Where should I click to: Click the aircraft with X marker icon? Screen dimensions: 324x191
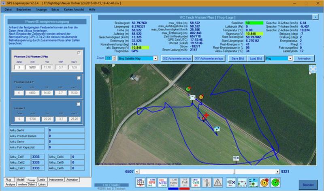[231, 182]
